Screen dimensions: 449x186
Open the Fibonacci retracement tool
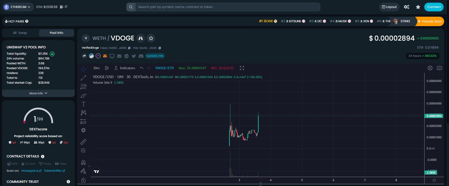click(83, 87)
